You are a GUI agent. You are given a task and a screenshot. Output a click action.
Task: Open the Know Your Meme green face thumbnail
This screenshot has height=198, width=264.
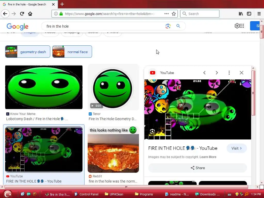[44, 87]
